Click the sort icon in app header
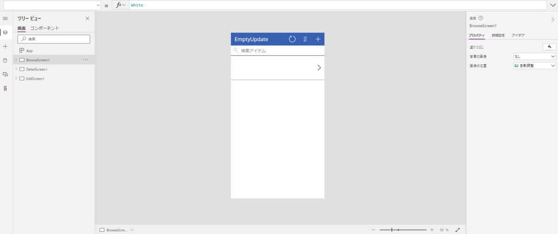This screenshot has height=234, width=558. tap(305, 39)
